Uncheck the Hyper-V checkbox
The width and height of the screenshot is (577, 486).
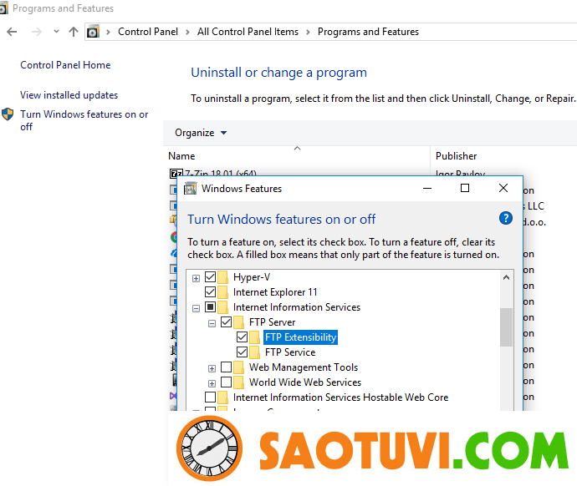point(210,276)
